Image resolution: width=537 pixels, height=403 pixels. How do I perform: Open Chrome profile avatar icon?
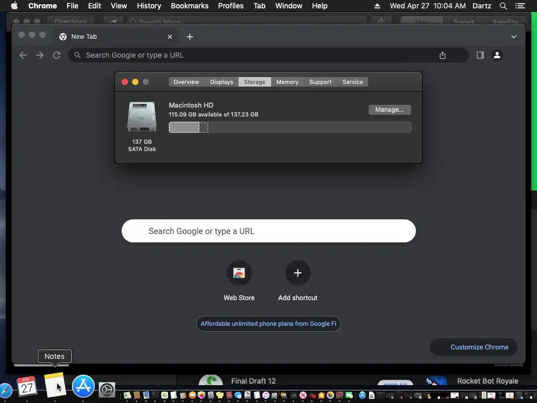pos(497,55)
